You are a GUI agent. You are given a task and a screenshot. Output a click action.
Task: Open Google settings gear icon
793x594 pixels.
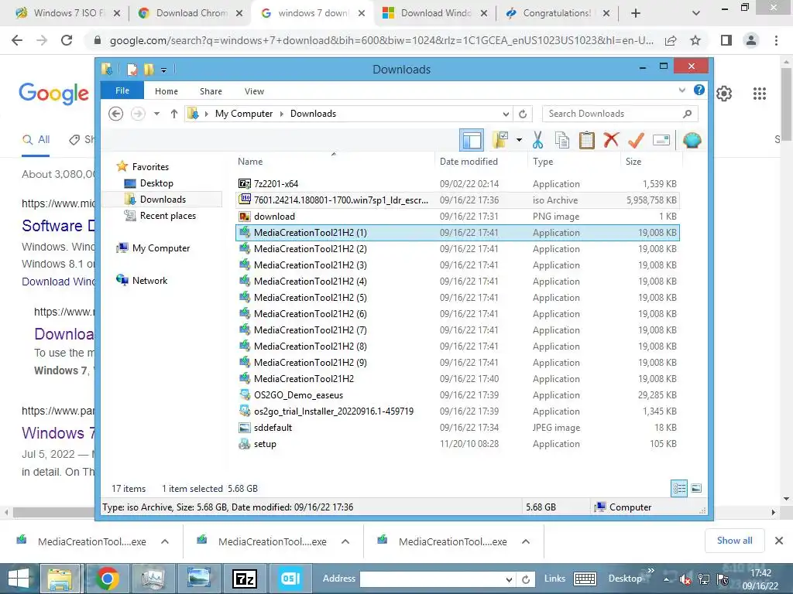[x=724, y=94]
